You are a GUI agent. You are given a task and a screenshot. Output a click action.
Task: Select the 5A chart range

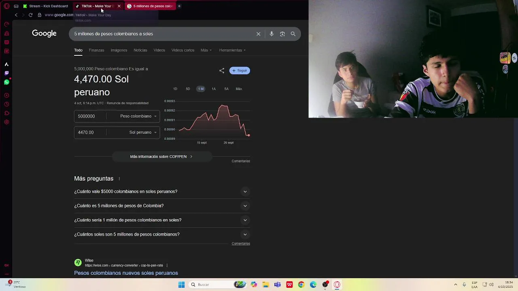point(226,89)
